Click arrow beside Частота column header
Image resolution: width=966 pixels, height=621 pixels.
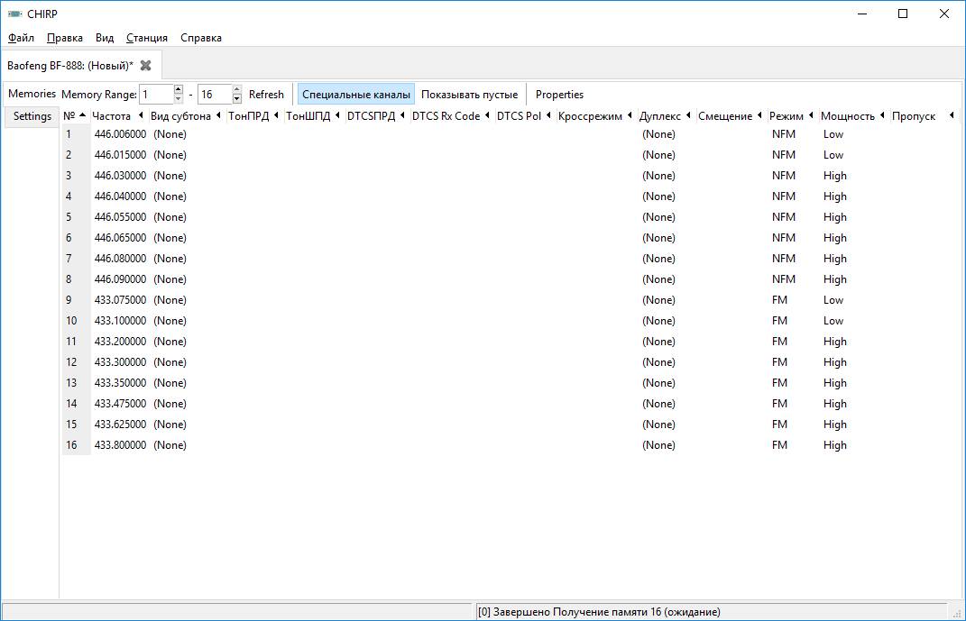point(141,115)
